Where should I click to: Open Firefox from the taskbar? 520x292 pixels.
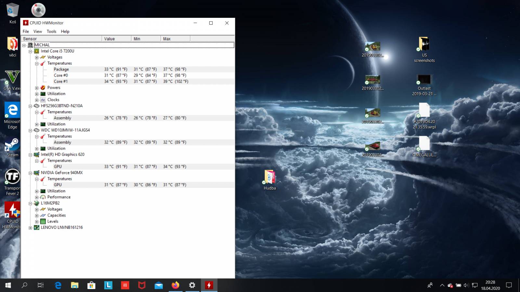(x=175, y=285)
